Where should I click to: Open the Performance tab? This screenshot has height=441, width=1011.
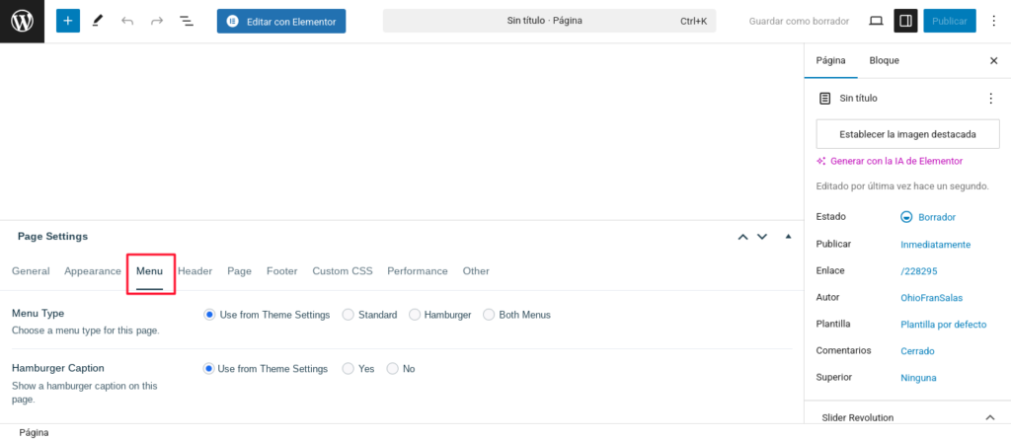click(x=418, y=271)
